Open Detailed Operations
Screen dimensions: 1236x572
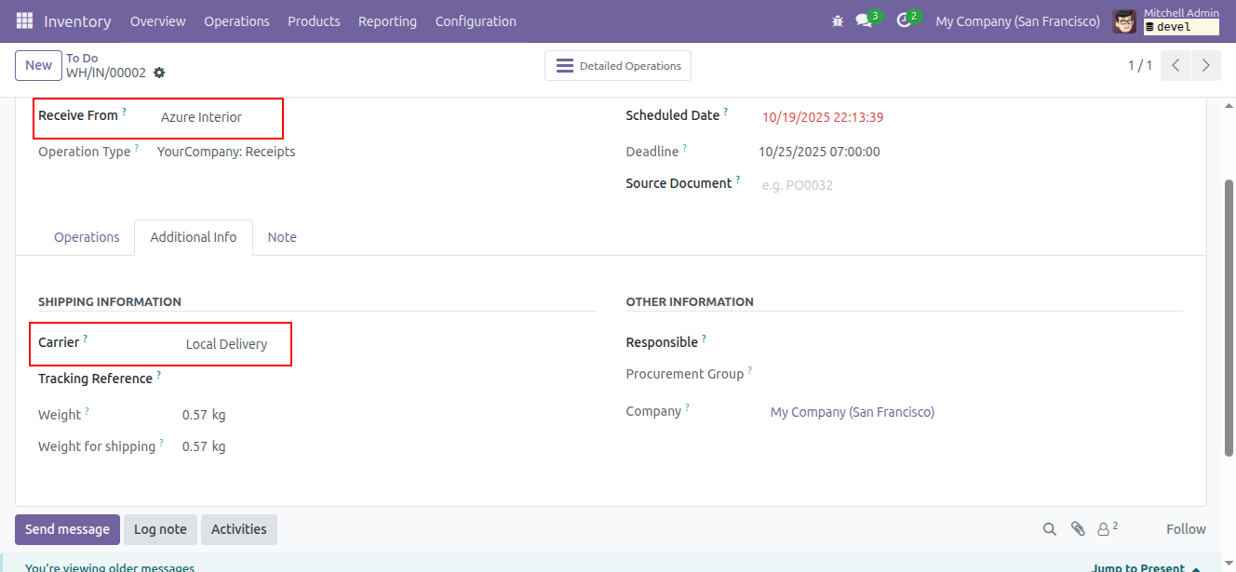tap(618, 66)
